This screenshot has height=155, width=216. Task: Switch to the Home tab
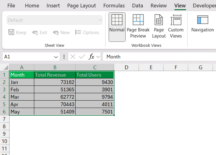(32, 6)
